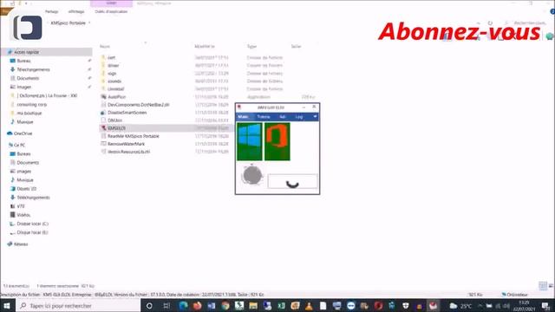555x312 pixels.
Task: Select Vestris.ResourceLib.dll file
Action: (x=128, y=152)
